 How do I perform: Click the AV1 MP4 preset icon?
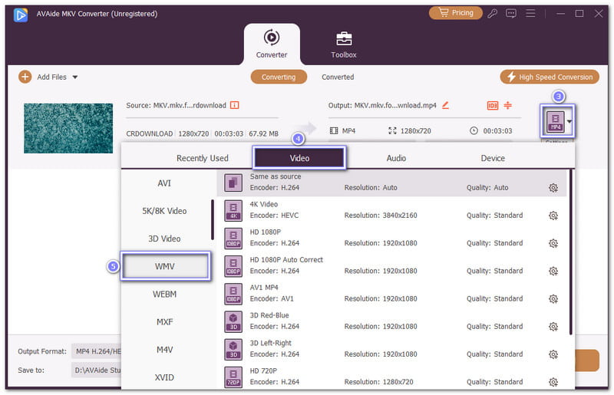pos(233,294)
